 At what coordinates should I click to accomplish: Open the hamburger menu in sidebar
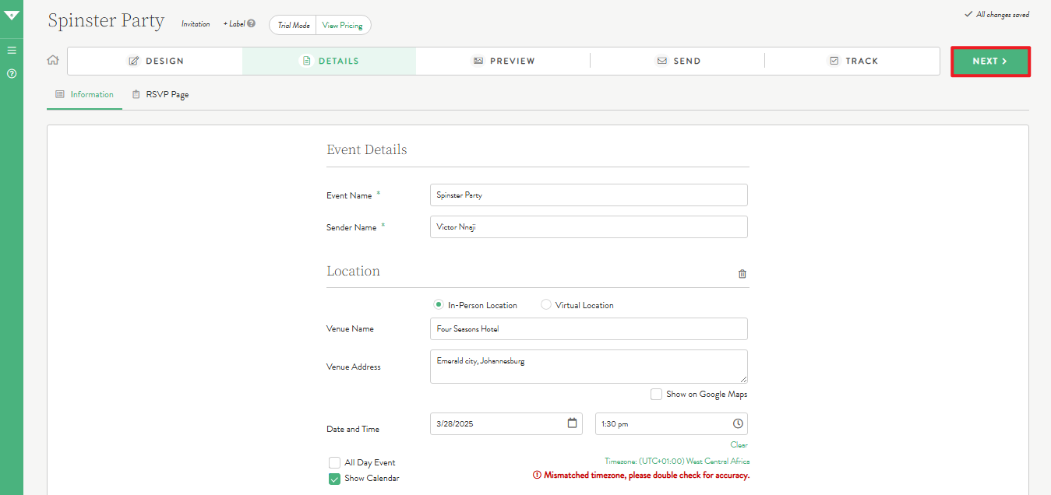click(x=12, y=51)
